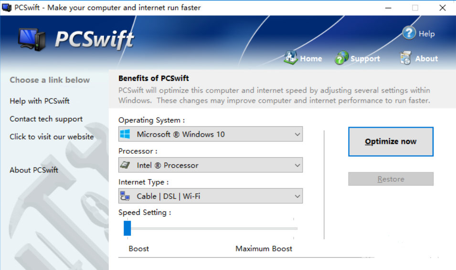Open Help with PCSwift link
The image size is (456, 270).
[x=40, y=101]
